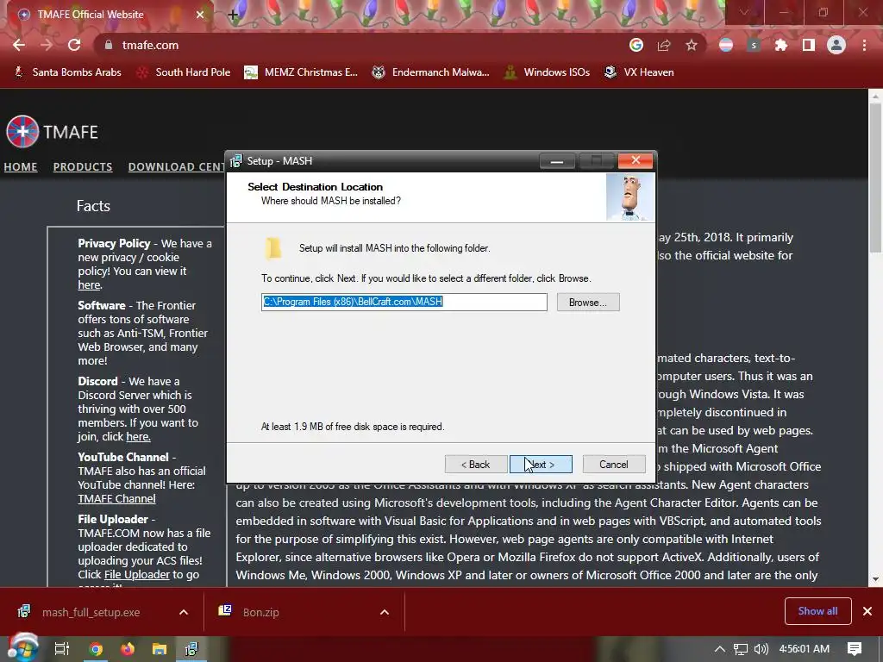Open the Chrome three-dot menu
Viewport: 883px width, 662px height.
[x=864, y=45]
